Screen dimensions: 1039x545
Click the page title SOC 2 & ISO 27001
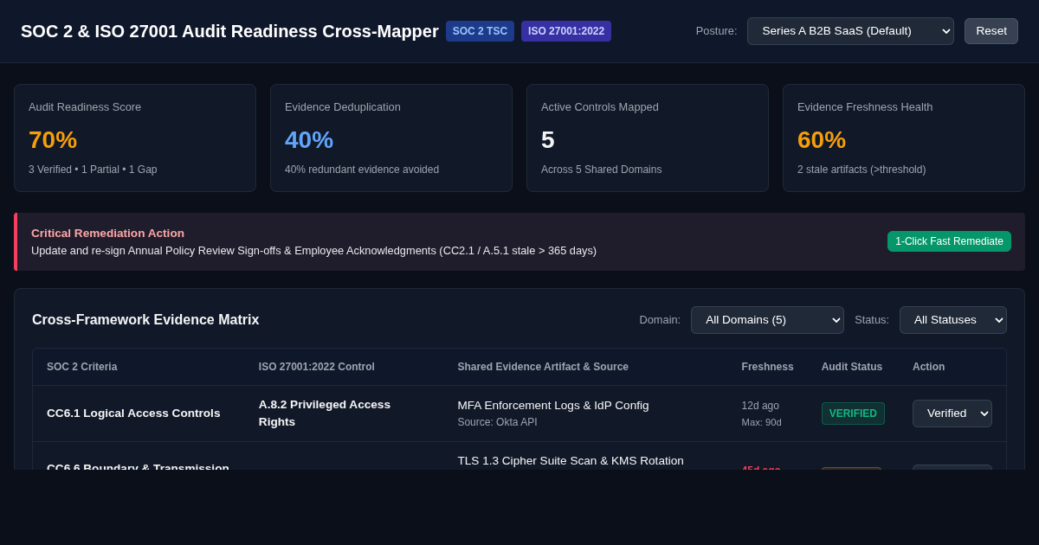click(229, 31)
